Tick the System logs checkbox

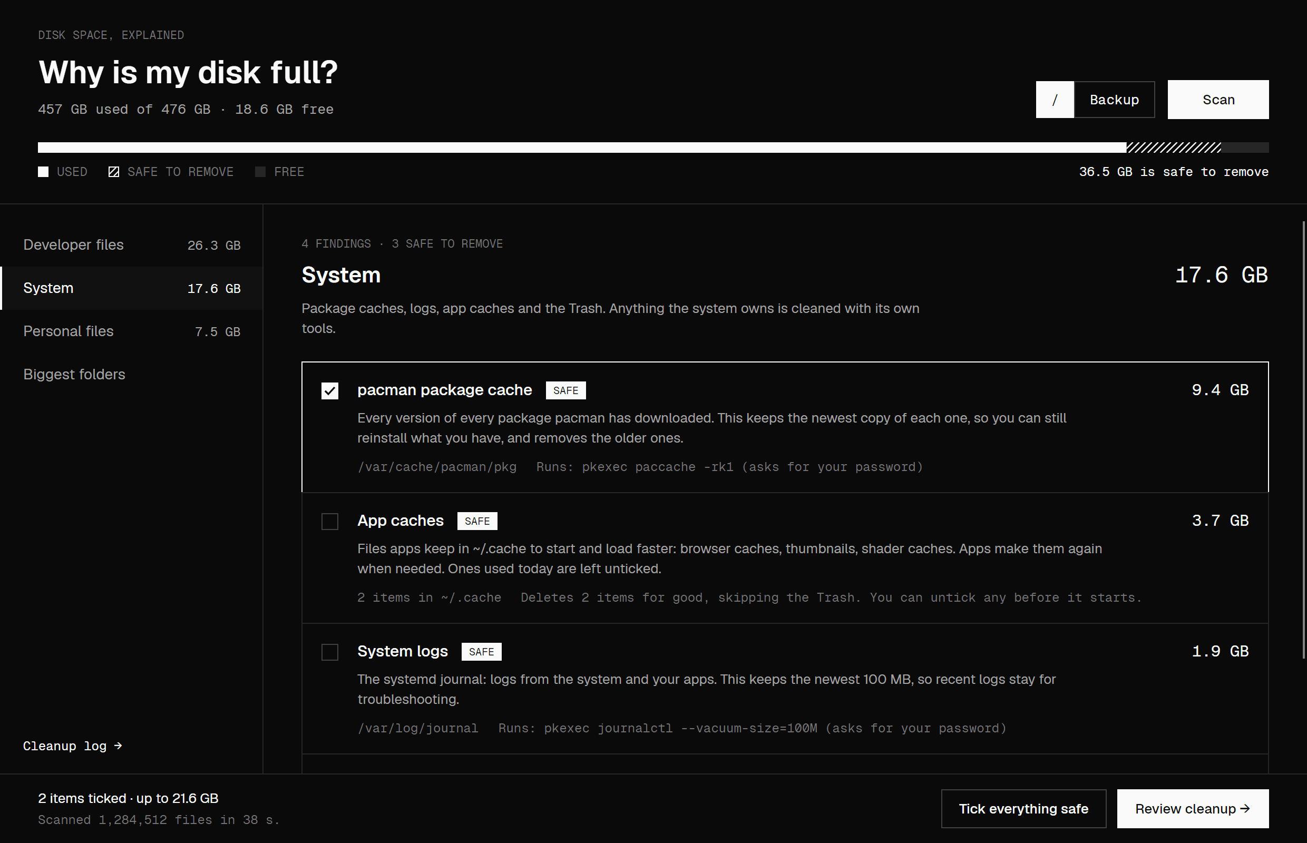(x=329, y=652)
